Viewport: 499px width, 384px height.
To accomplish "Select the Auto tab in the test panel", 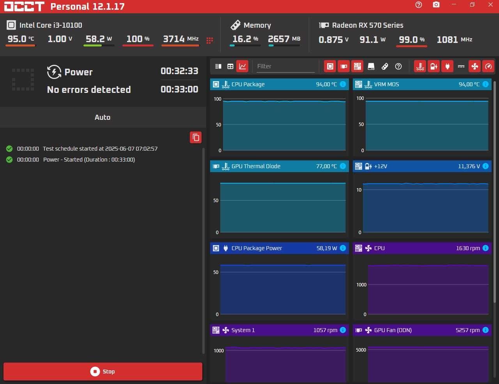I will coord(103,117).
